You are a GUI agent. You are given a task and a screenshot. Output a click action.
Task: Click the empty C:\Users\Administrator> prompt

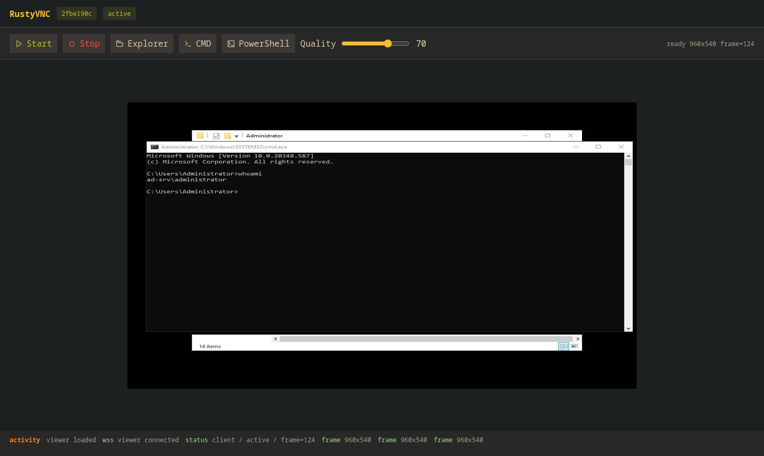coord(193,191)
